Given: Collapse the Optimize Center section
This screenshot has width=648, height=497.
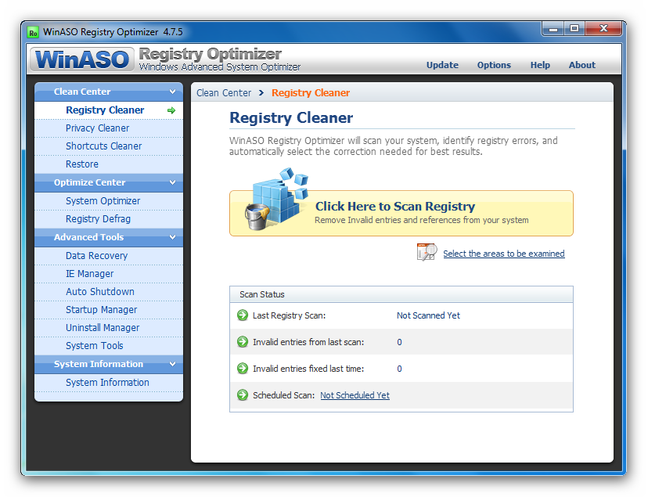Looking at the screenshot, I should click(173, 182).
